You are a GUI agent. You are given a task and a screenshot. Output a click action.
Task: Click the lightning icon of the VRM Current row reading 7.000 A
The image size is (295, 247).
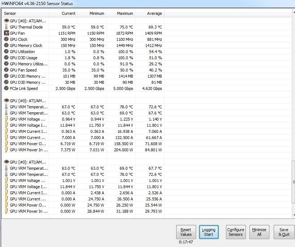6,138
